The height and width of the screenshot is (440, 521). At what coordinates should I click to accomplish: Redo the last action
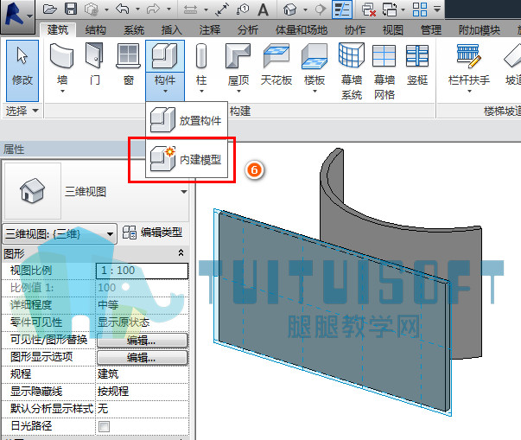(153, 9)
